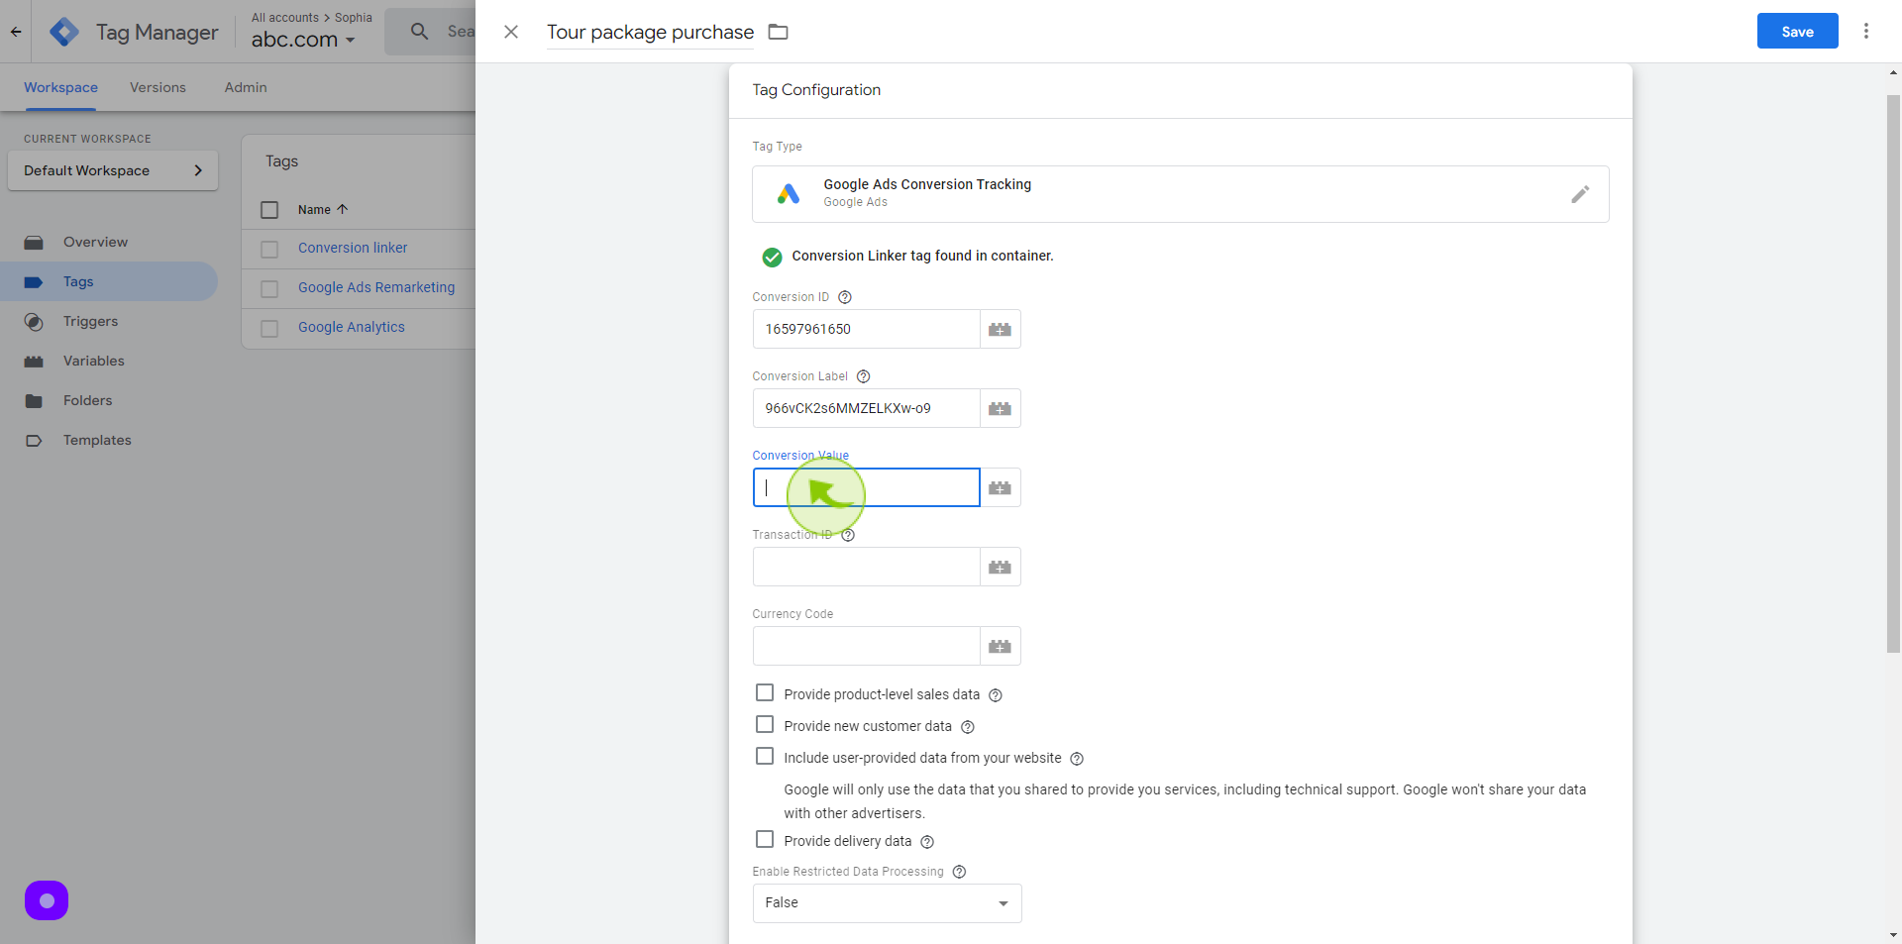The height and width of the screenshot is (944, 1902).
Task: Enable Provide new customer data
Action: pos(765,724)
